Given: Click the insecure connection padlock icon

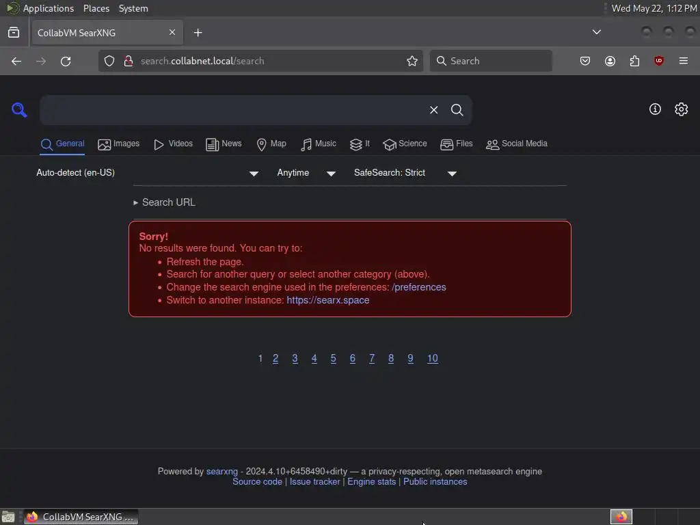Looking at the screenshot, I should tap(128, 61).
